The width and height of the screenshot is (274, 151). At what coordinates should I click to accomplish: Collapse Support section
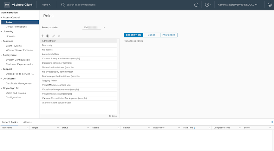(1, 69)
